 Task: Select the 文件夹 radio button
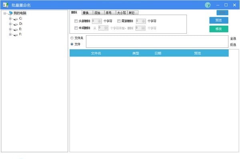click(x=72, y=38)
